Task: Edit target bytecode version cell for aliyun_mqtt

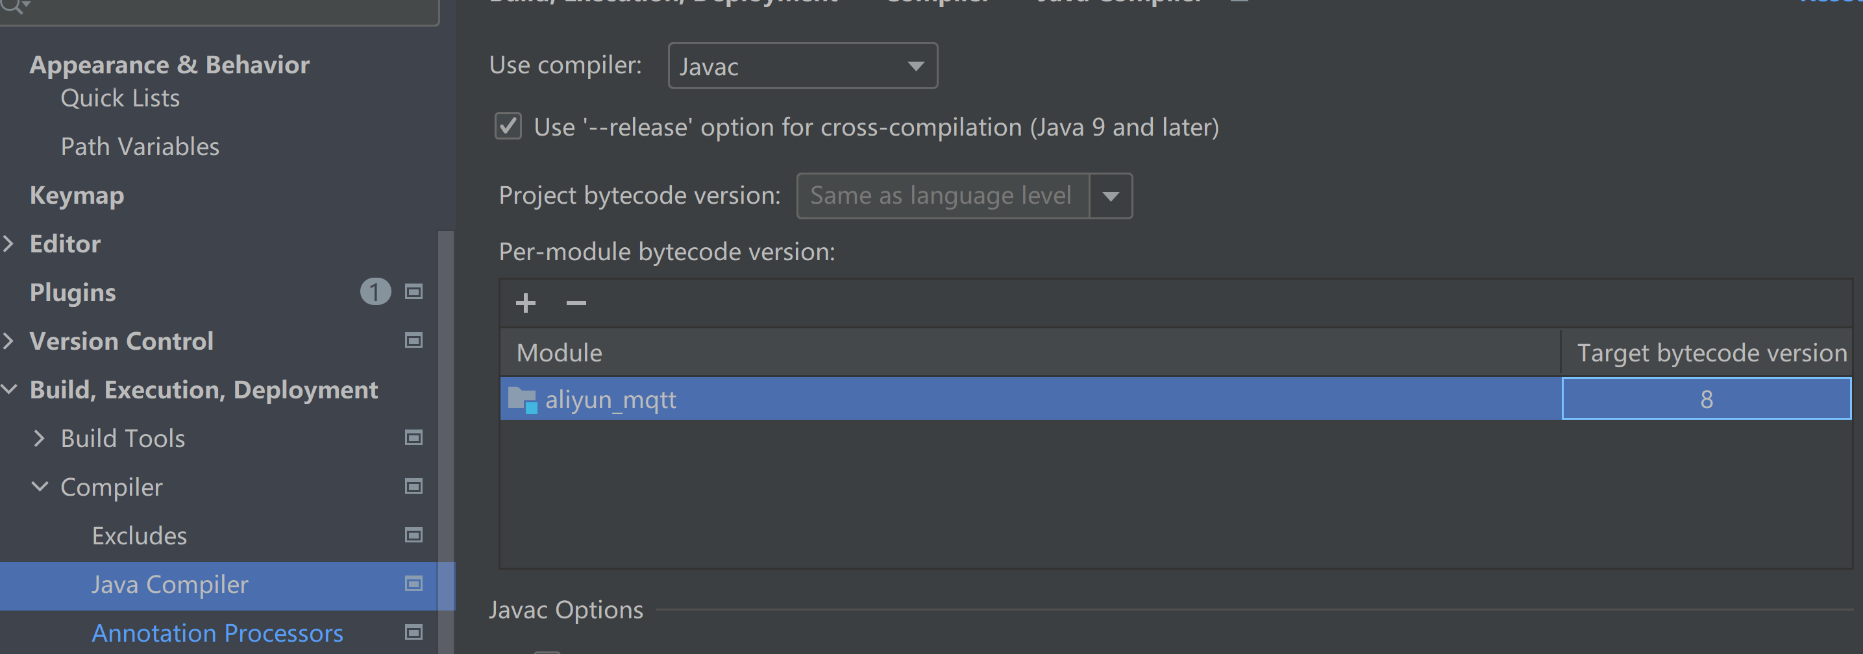Action: coord(1705,399)
